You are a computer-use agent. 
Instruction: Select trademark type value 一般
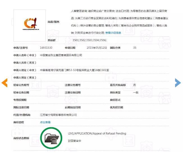pos(136,93)
